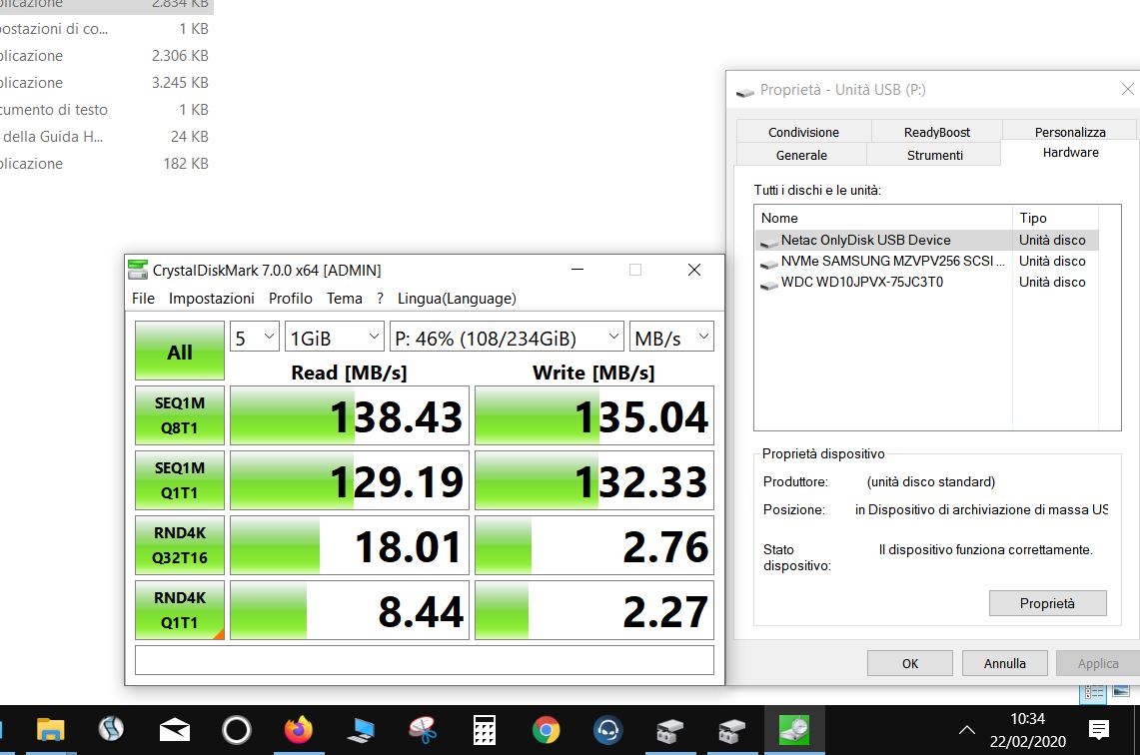1140x755 pixels.
Task: Open the File menu in CrystalDiskMark
Action: 143,298
